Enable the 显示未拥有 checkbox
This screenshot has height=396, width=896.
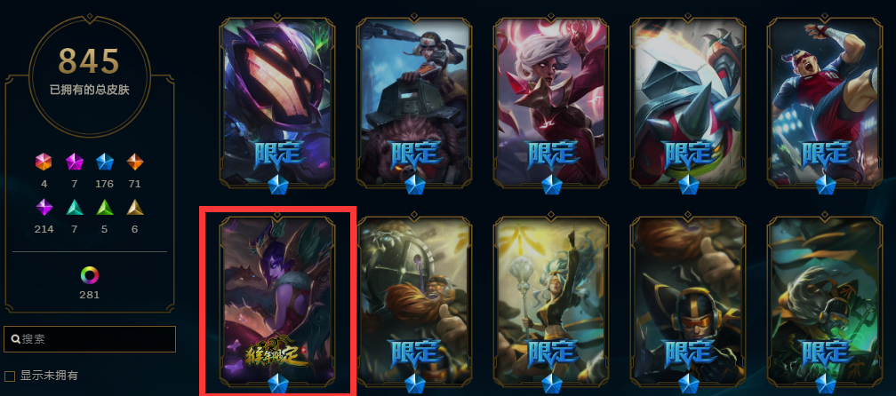tap(9, 376)
